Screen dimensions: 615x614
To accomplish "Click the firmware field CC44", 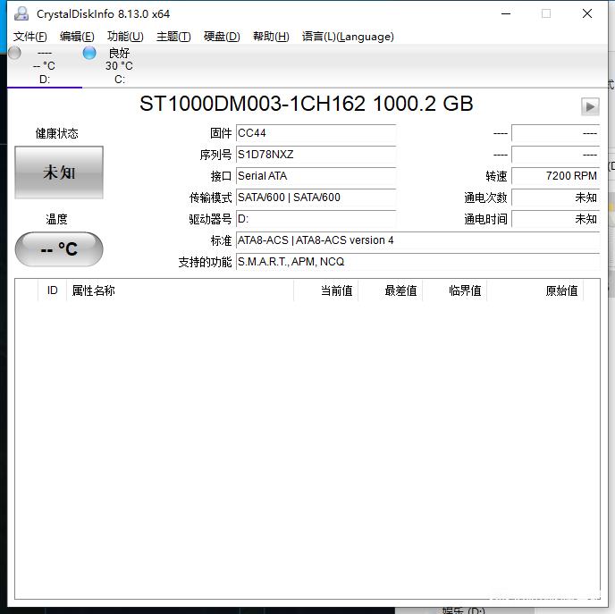I will coord(316,133).
